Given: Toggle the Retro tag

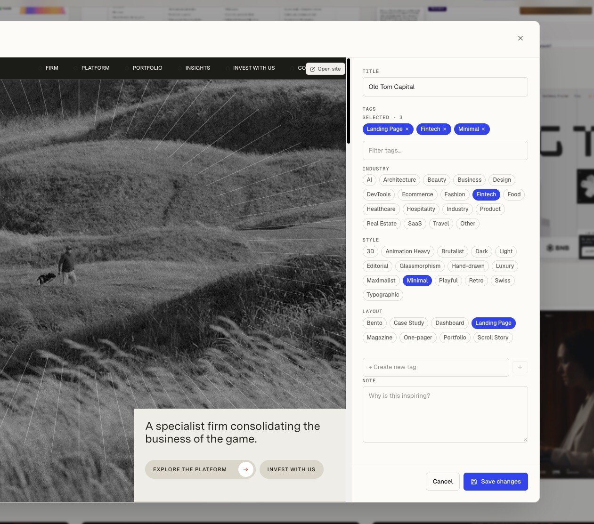Looking at the screenshot, I should point(476,281).
